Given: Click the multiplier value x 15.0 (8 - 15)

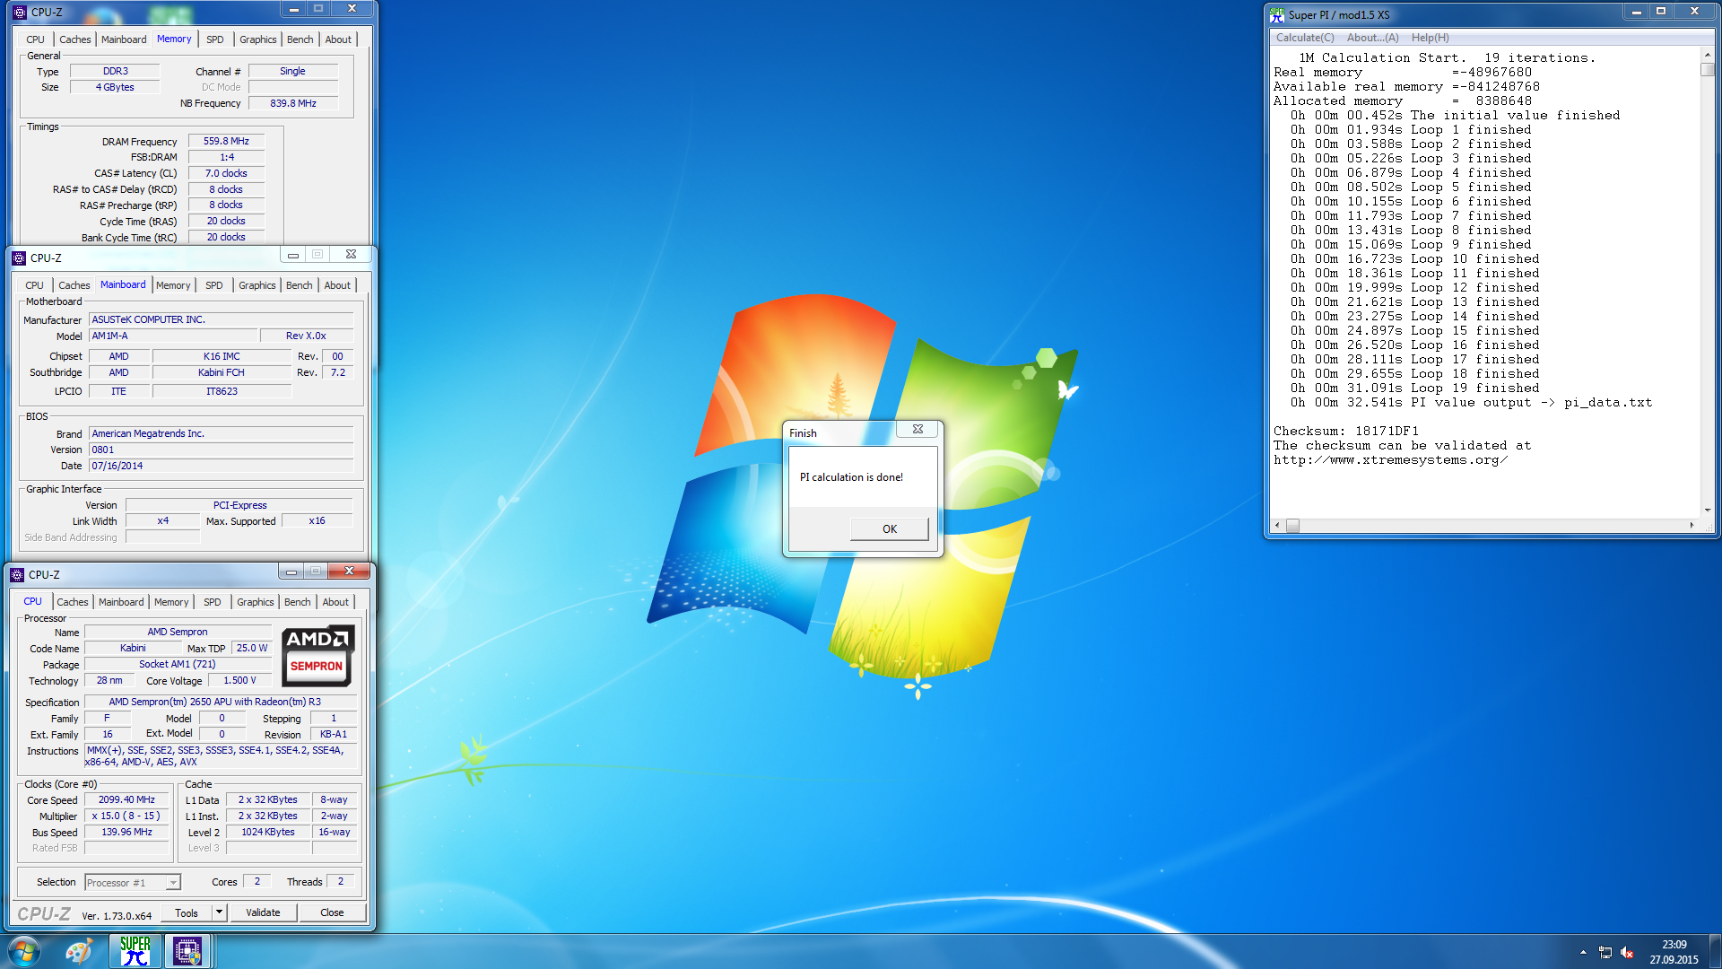Looking at the screenshot, I should (x=126, y=816).
